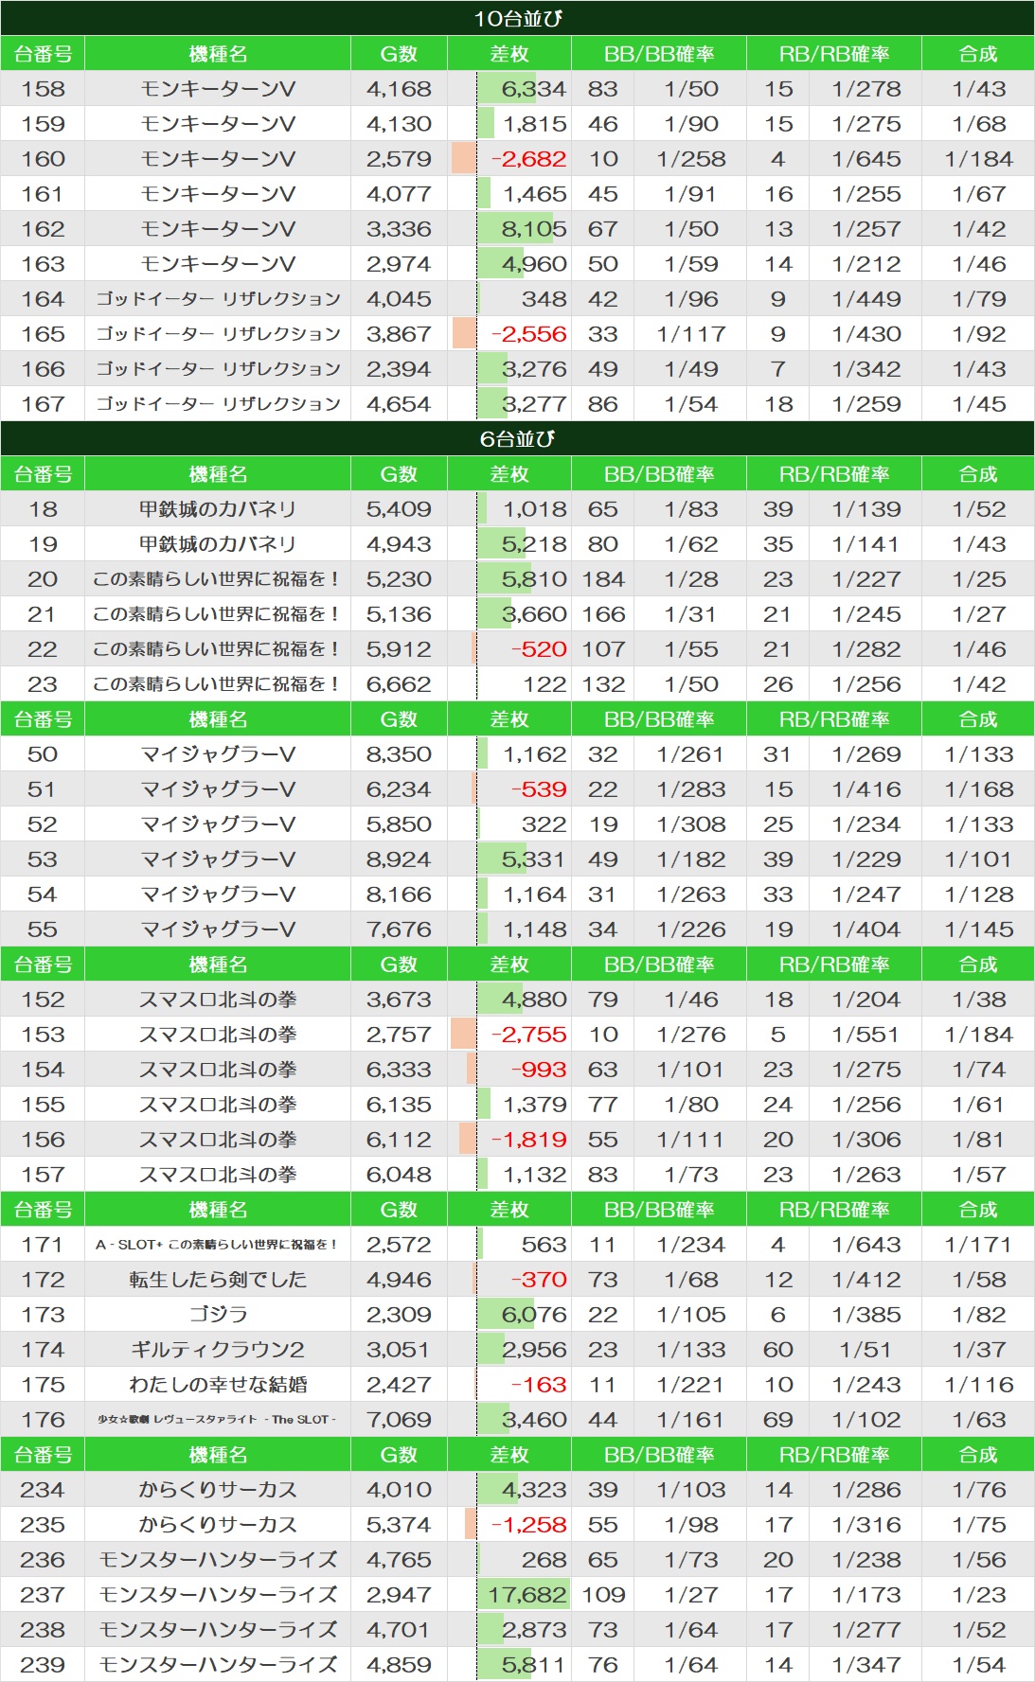1035x1682 pixels.
Task: Click the 6,076 difference value in row 173
Action: (534, 1315)
